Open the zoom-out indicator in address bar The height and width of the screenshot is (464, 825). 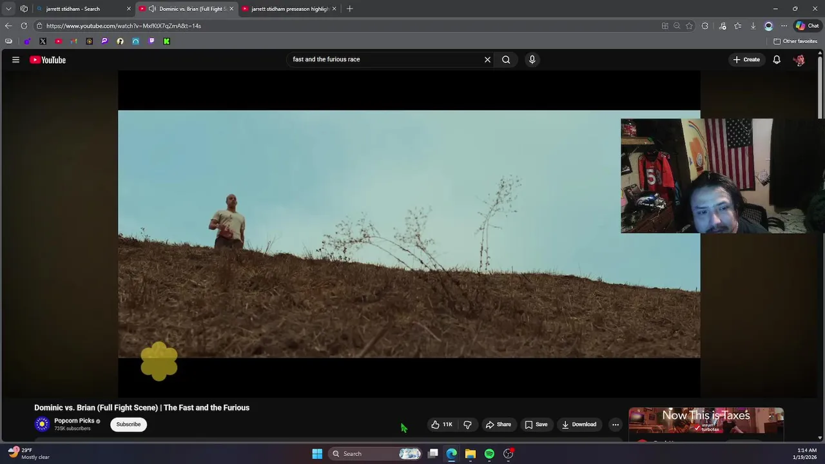[x=677, y=26]
